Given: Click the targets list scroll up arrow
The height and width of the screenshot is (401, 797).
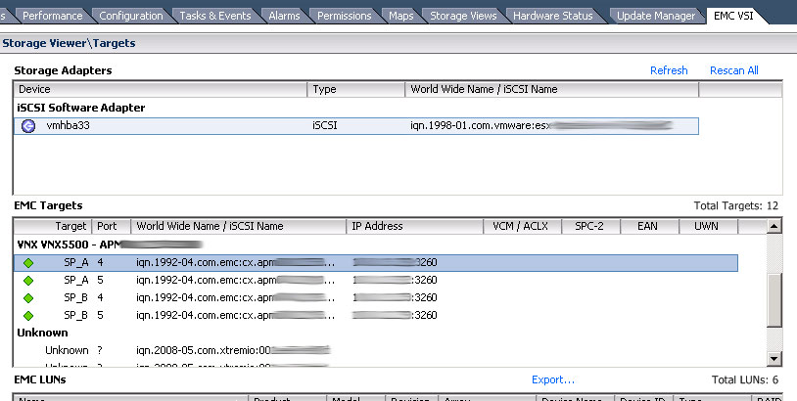Looking at the screenshot, I should tap(774, 226).
